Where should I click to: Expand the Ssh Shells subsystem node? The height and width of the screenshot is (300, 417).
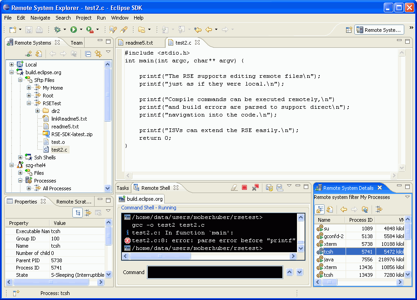click(x=20, y=158)
